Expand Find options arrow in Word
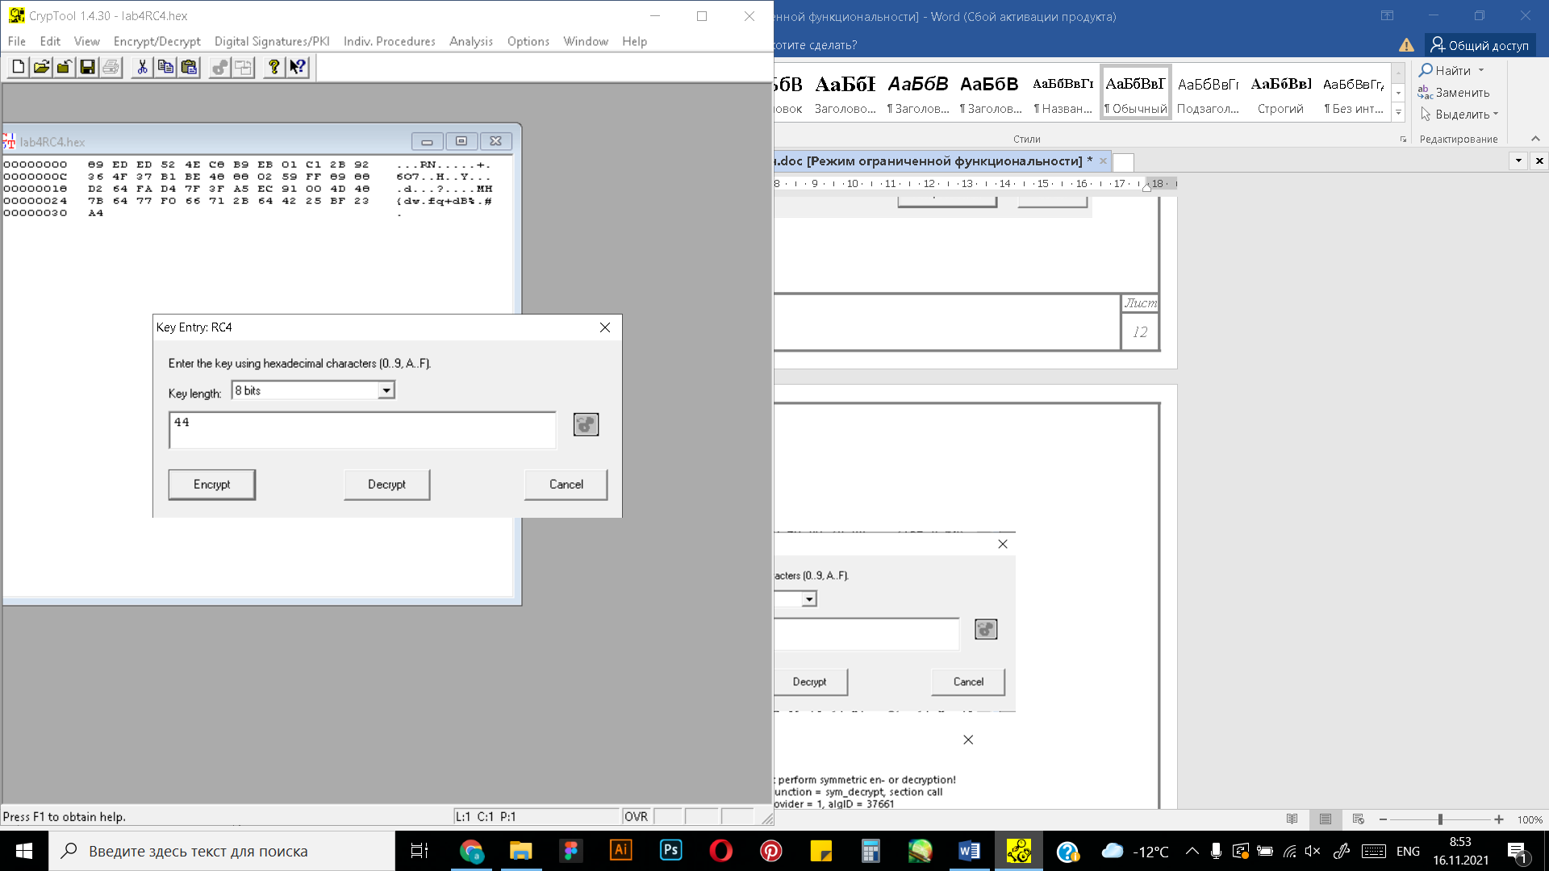Screen dimensions: 1549x871 (1481, 70)
